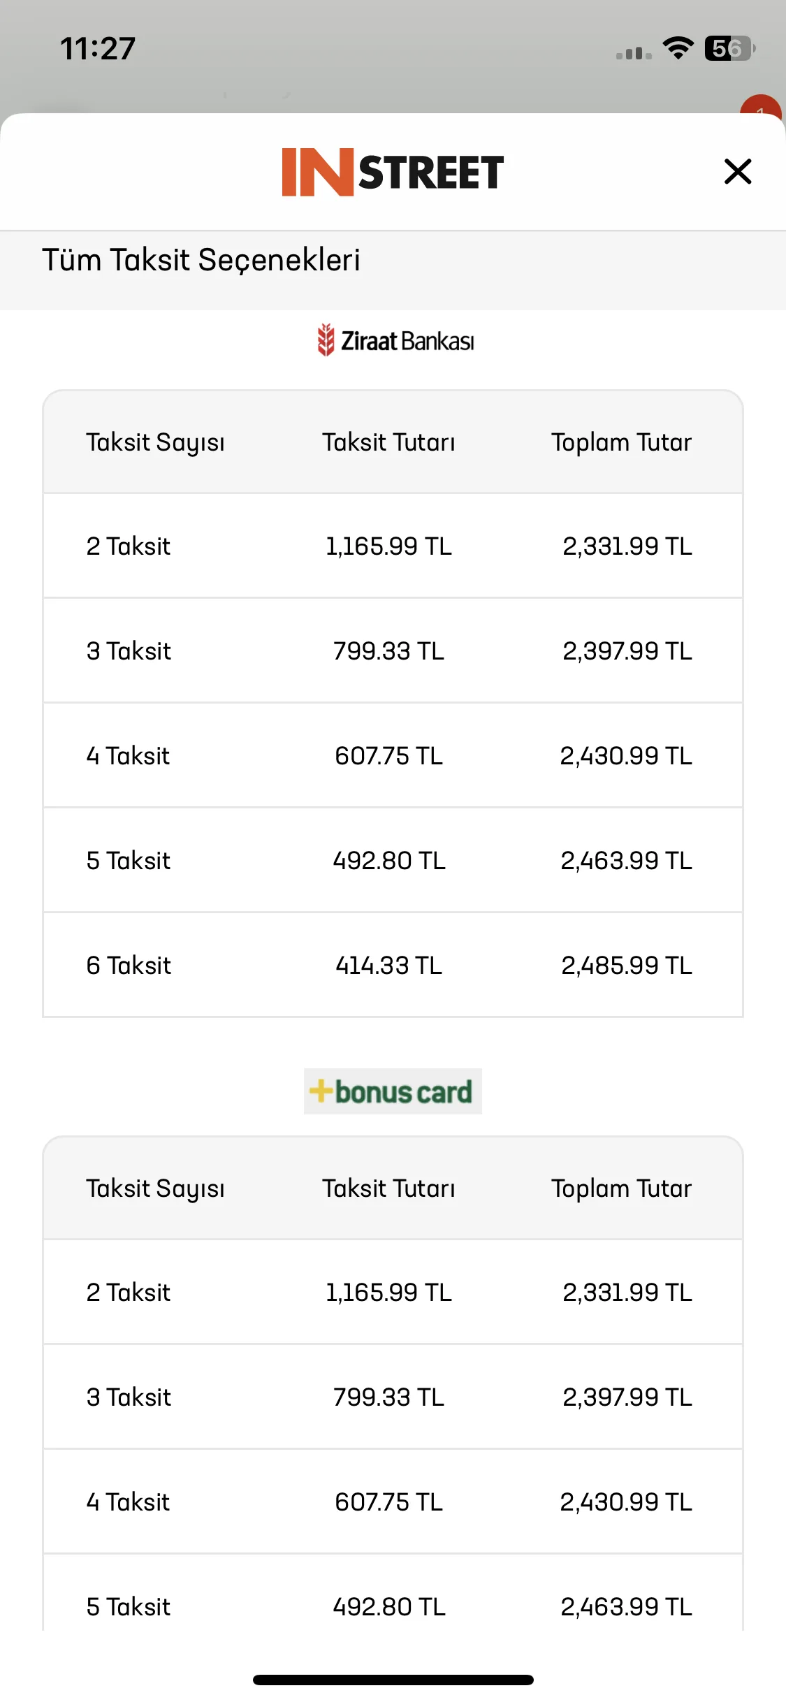Tap the bonus card logo

[393, 1091]
